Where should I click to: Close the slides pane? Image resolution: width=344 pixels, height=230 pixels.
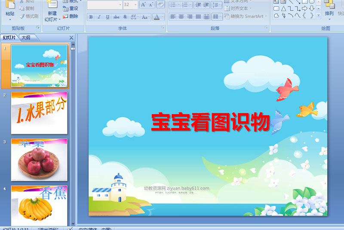coord(71,38)
